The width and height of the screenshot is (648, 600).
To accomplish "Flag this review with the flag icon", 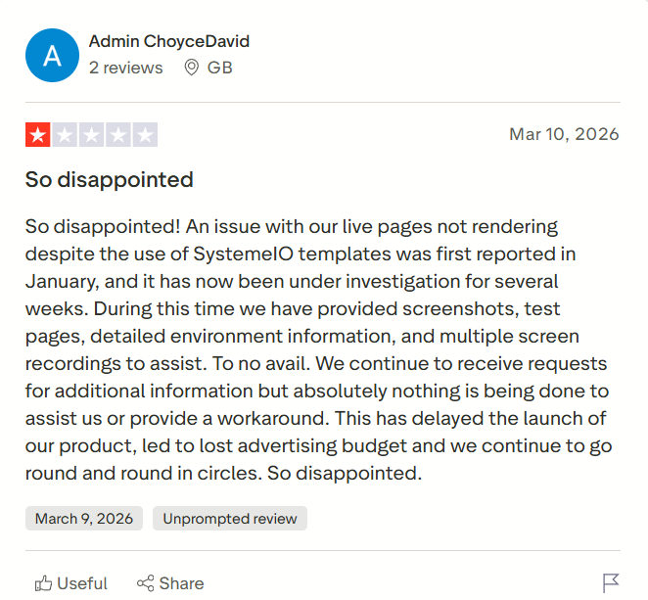I will (x=611, y=583).
